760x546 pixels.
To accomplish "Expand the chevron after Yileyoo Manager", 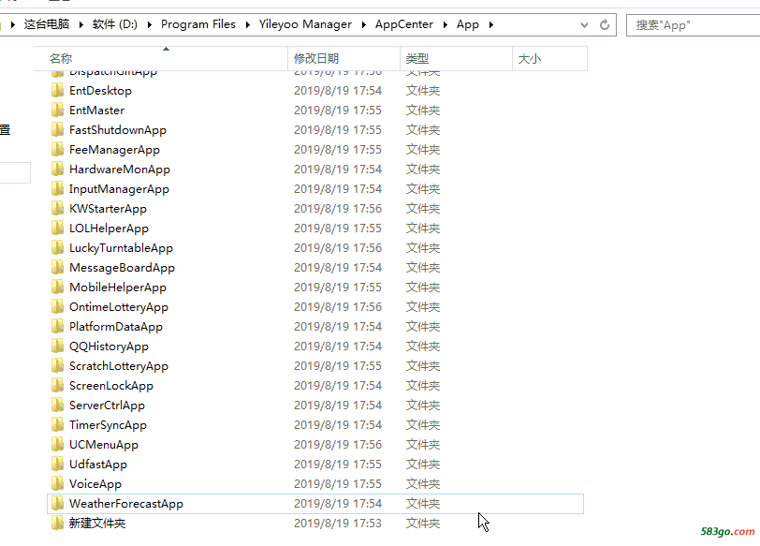I will [x=365, y=24].
